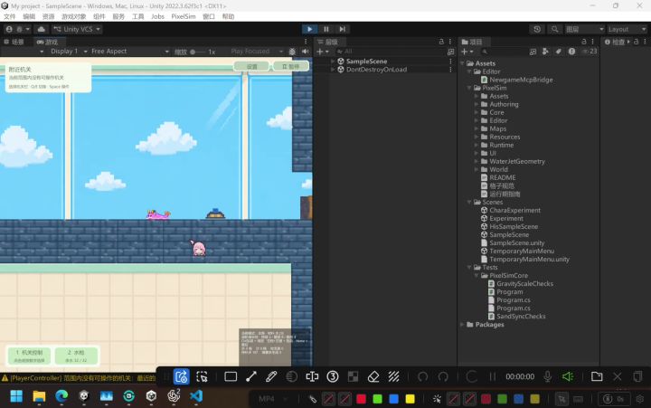The height and width of the screenshot is (408, 651).
Task: Click the Play button in Unity toolbar
Action: pos(310,29)
